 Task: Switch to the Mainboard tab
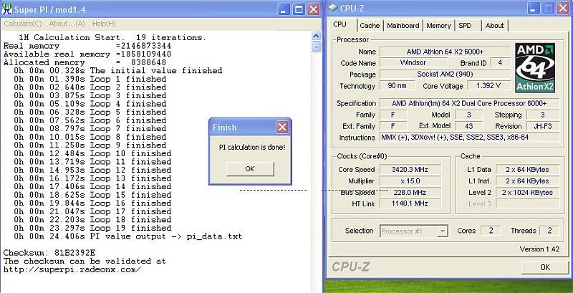point(403,26)
